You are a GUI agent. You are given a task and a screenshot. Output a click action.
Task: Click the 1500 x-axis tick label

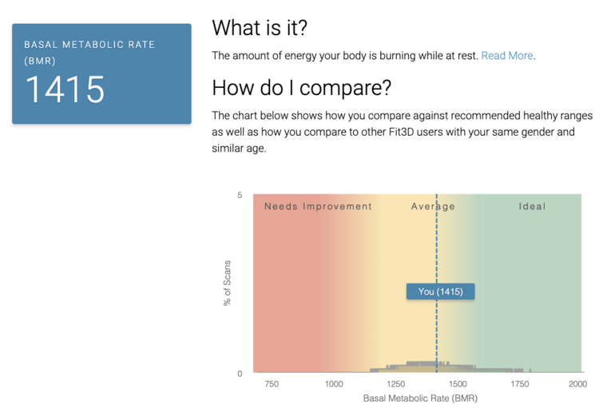pos(458,384)
